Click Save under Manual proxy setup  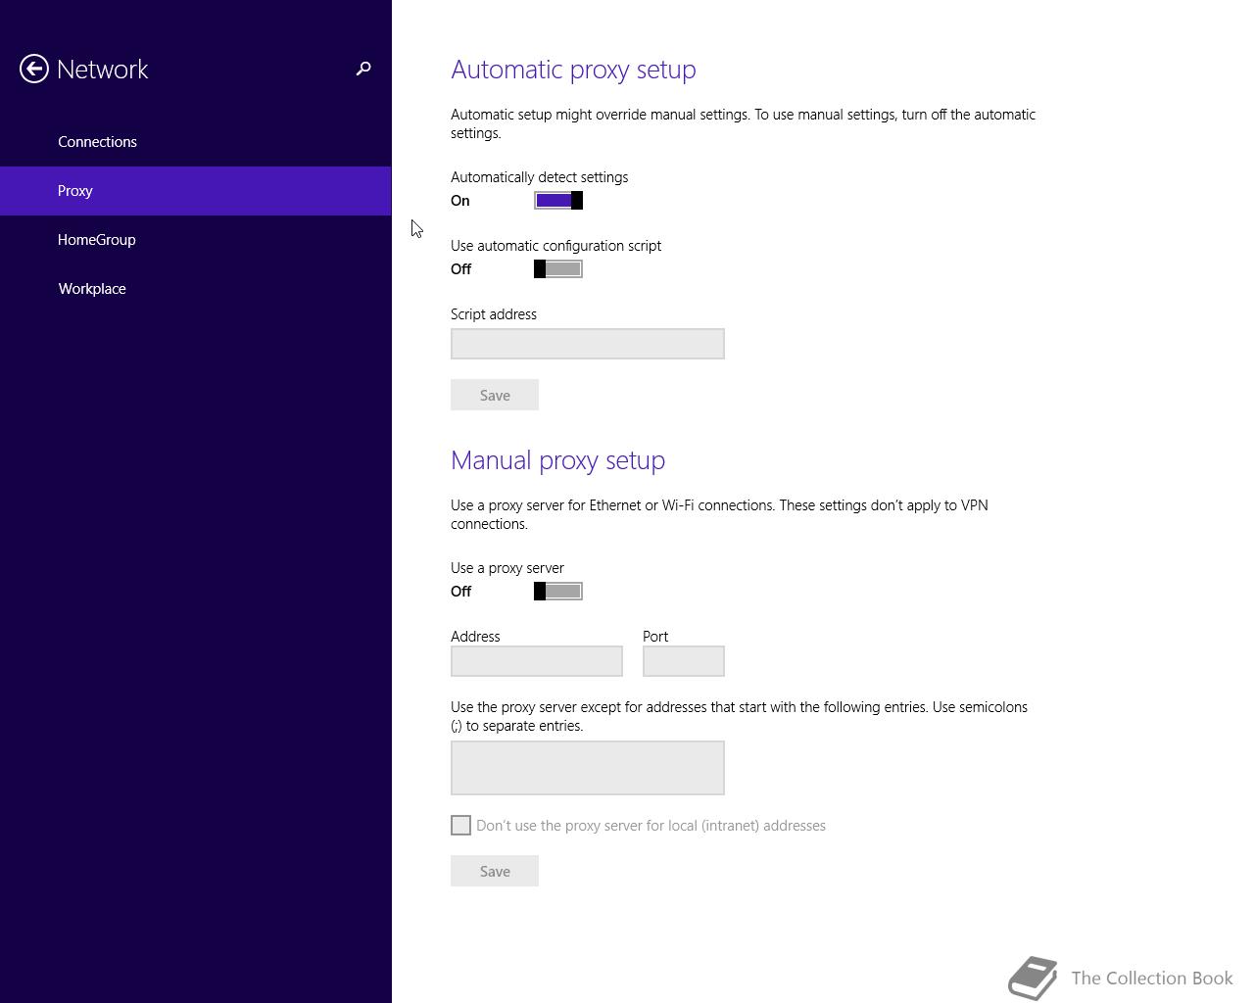[x=495, y=871]
